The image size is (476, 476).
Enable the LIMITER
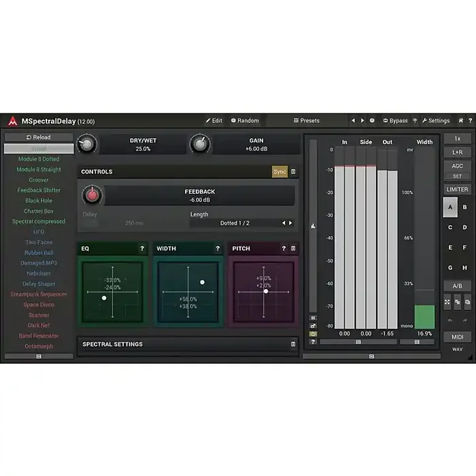tap(457, 190)
